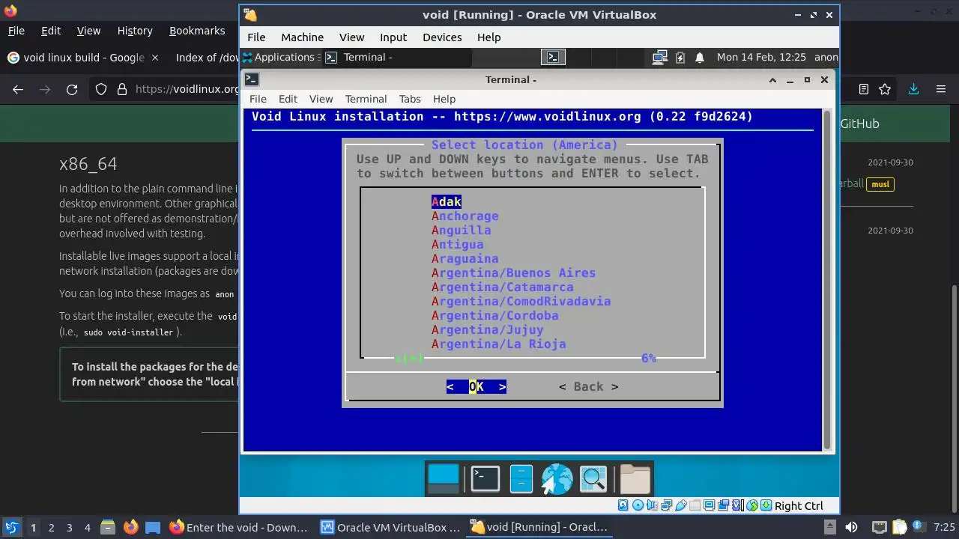Viewport: 959px width, 539px height.
Task: Select Argentina/La Rioja location entry
Action: (498, 344)
